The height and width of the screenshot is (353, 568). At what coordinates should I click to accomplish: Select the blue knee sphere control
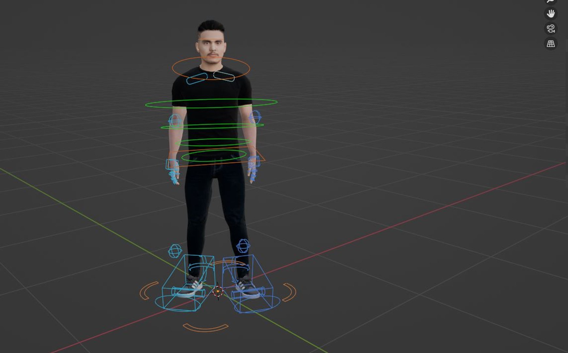coord(243,246)
